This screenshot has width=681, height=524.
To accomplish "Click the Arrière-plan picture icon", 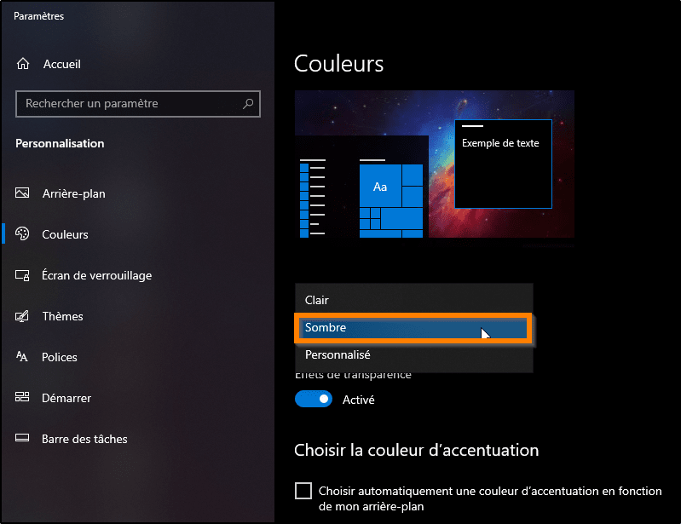I will point(22,193).
